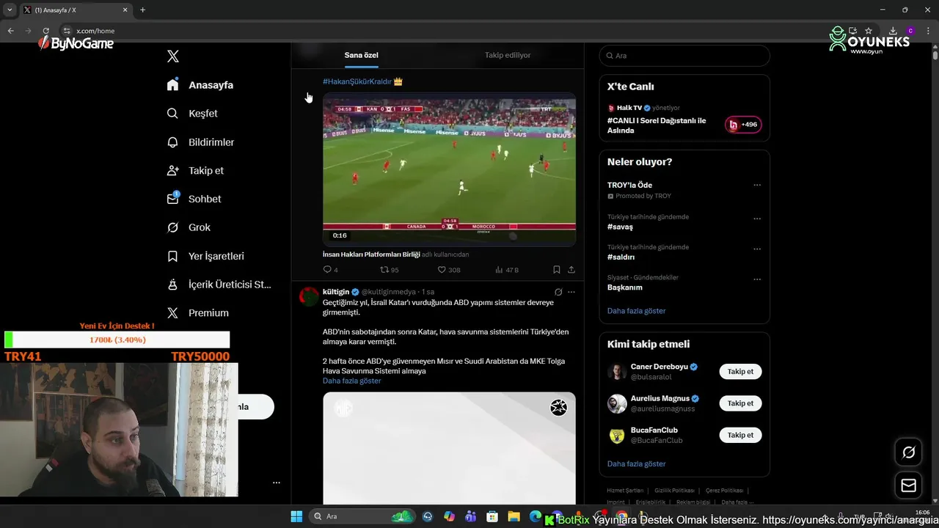Show more trends under Neler oluyor
The height and width of the screenshot is (528, 939).
point(636,311)
